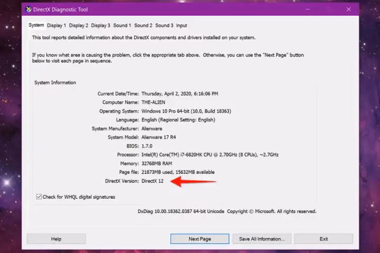Click the BIOS value 1.7.0
The height and width of the screenshot is (253, 380).
(x=147, y=146)
